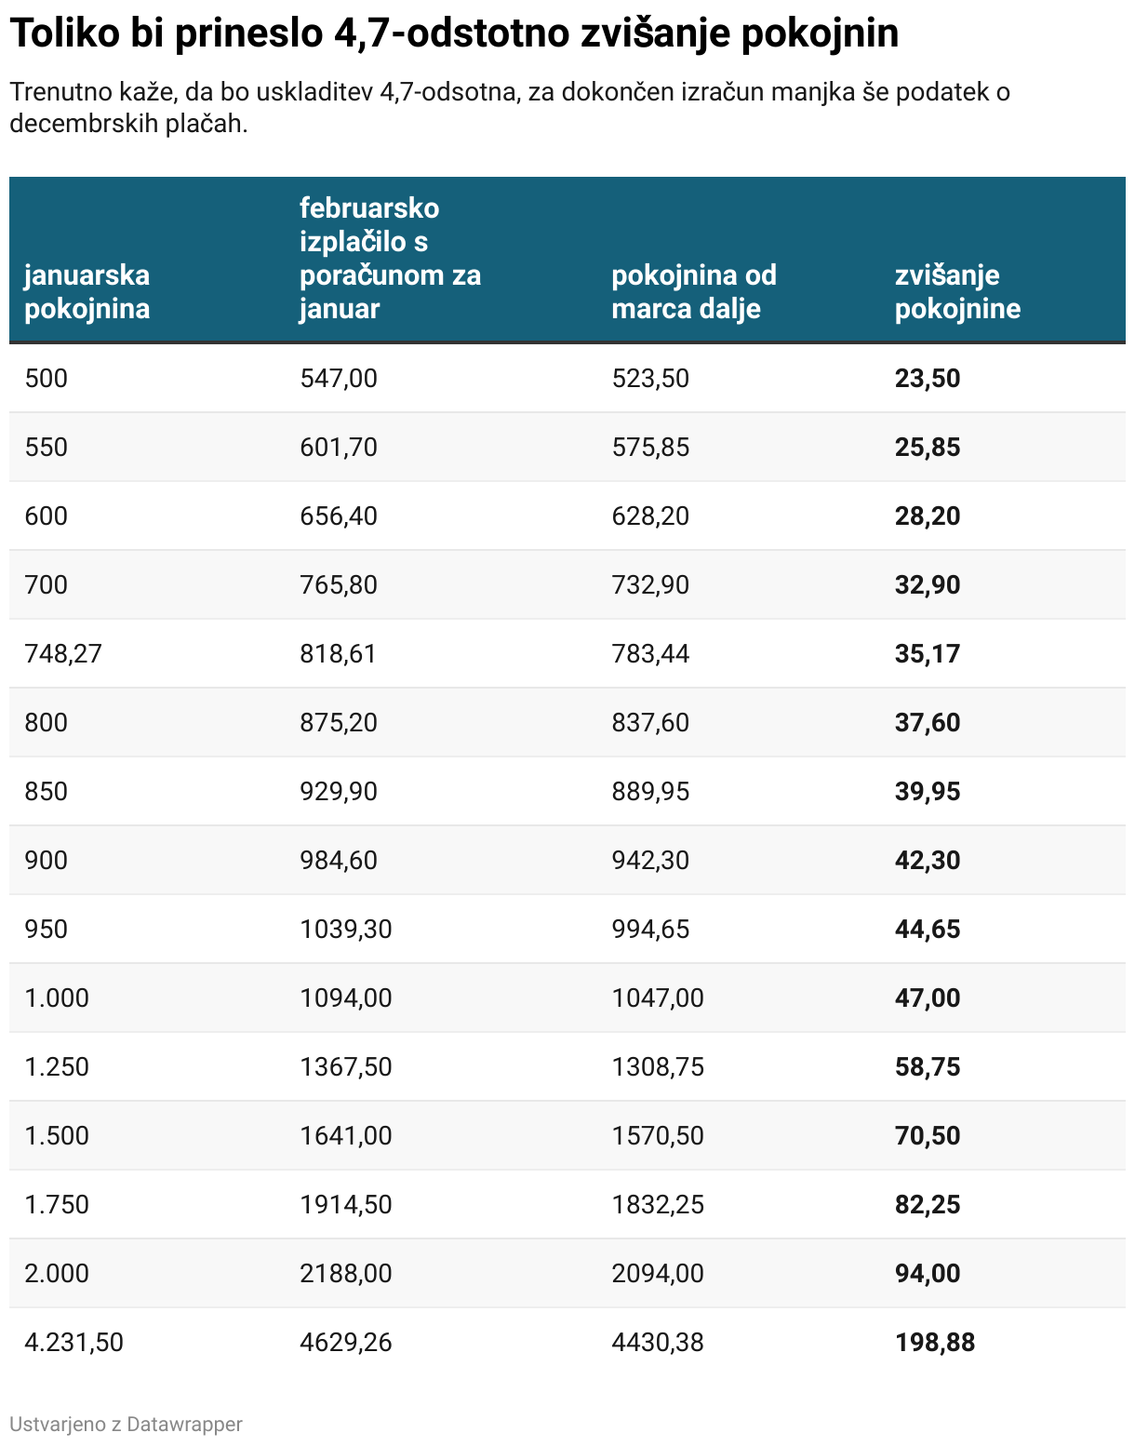This screenshot has width=1135, height=1446.
Task: Select the 4.231,50 pension cell in last row
Action: click(x=73, y=1342)
